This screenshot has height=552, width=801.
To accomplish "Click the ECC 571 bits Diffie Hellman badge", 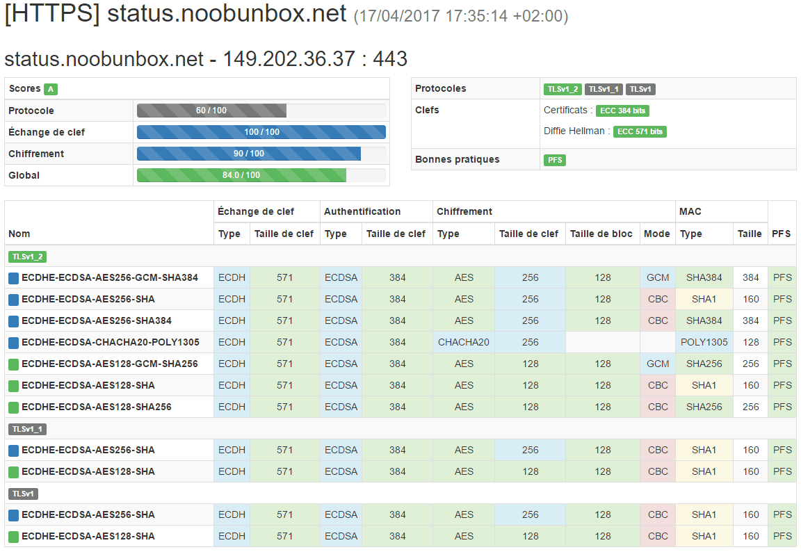I will coord(640,131).
